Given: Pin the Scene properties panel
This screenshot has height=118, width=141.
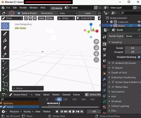Looking at the screenshot, I should point(139,30).
